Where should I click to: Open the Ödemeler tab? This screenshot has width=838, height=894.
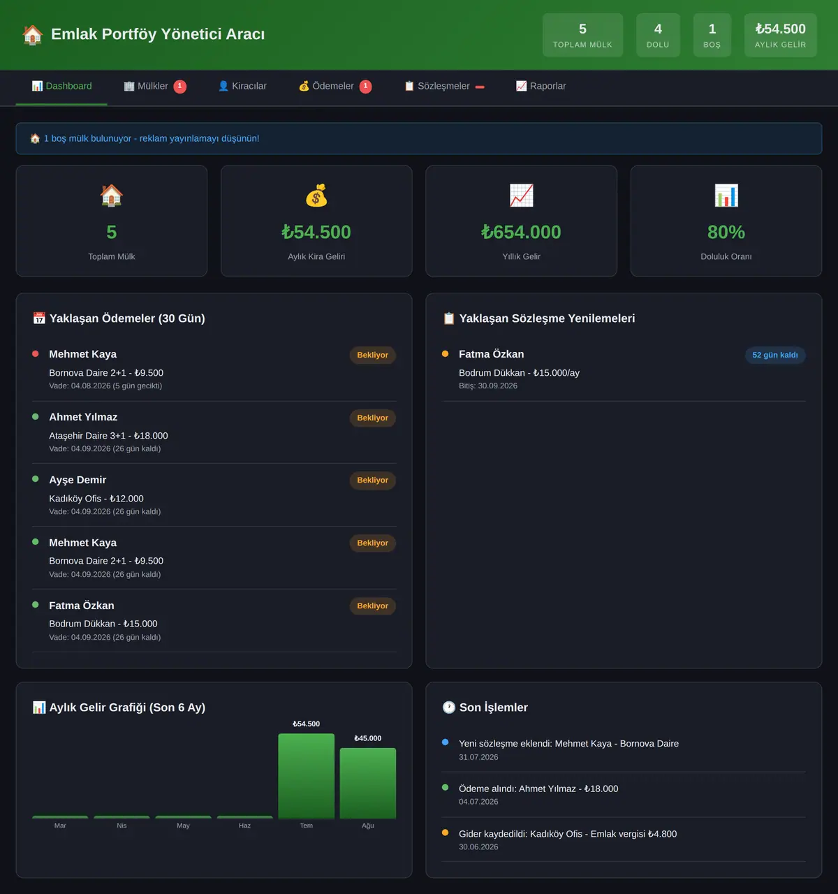(335, 87)
